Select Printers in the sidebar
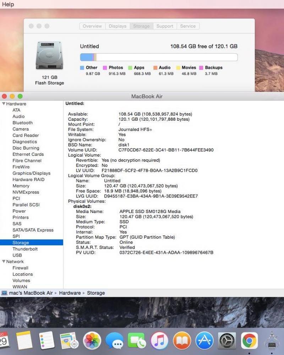 21,218
